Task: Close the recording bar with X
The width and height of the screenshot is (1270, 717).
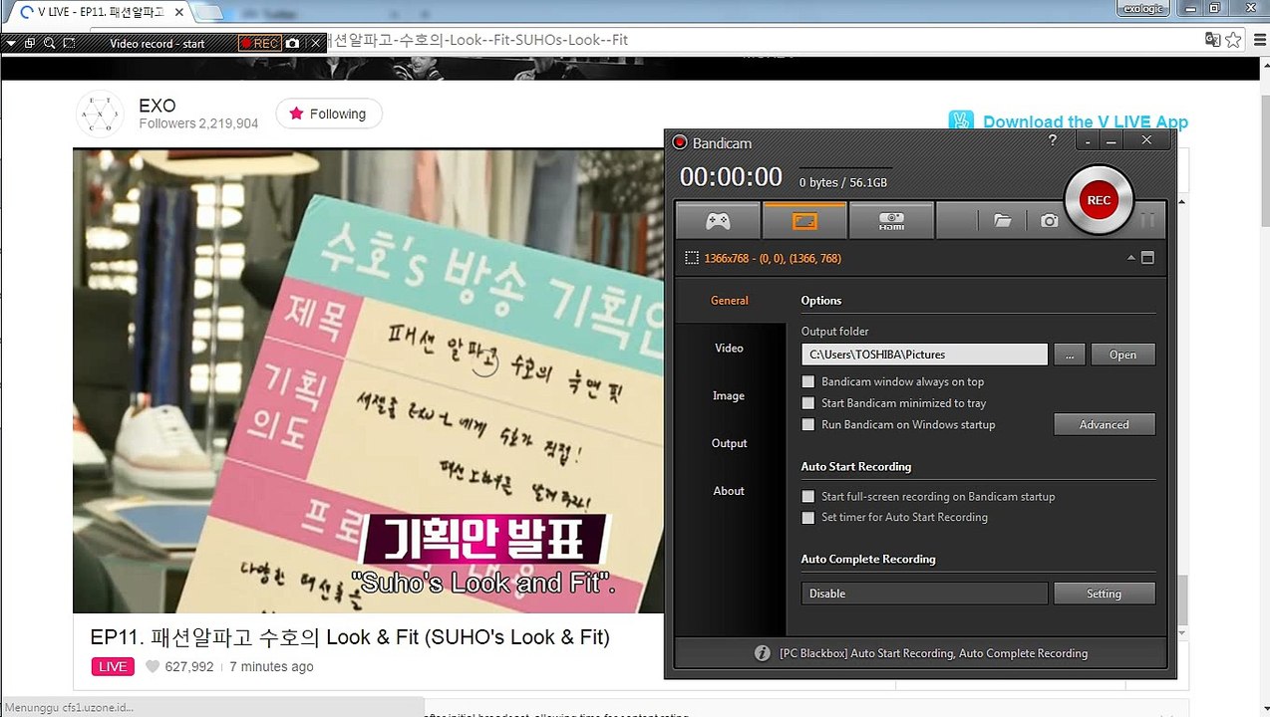Action: point(316,43)
